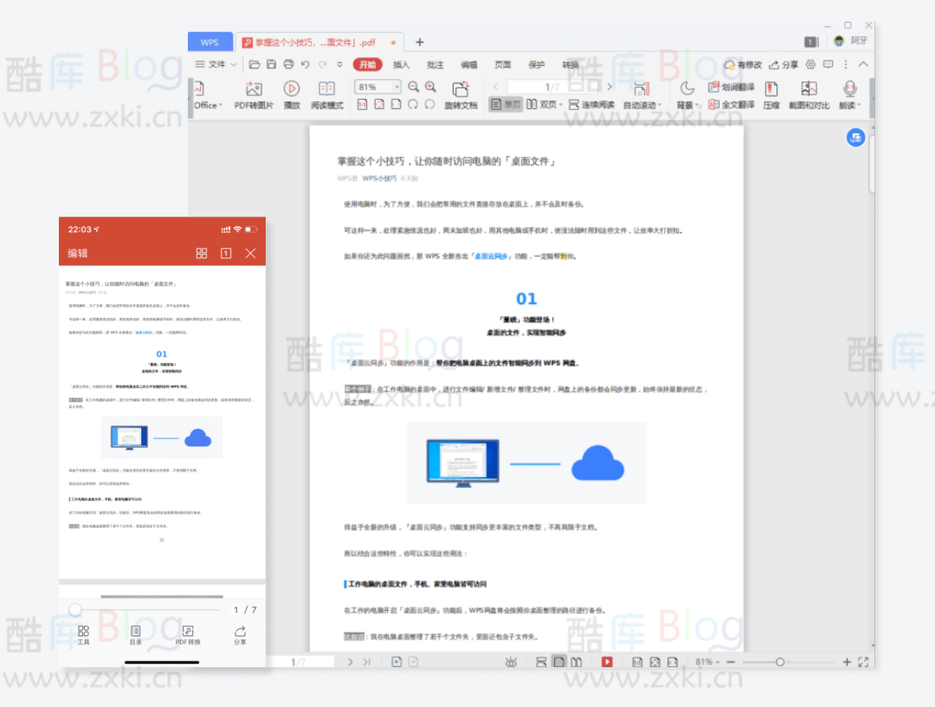
Task: Switch to the 插入 ribbon tab
Action: [401, 64]
